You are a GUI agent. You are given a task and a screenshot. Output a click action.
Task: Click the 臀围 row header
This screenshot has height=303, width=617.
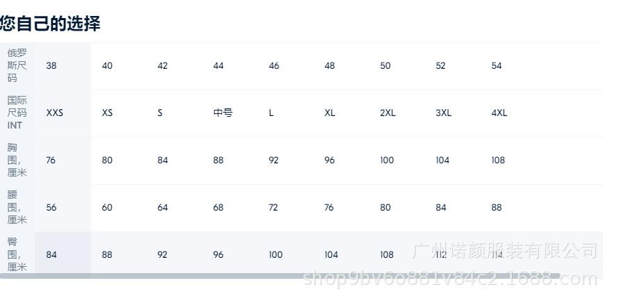click(x=17, y=254)
